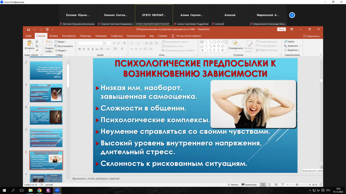Open the font name combo box
The width and height of the screenshot is (346, 194).
click(90, 43)
